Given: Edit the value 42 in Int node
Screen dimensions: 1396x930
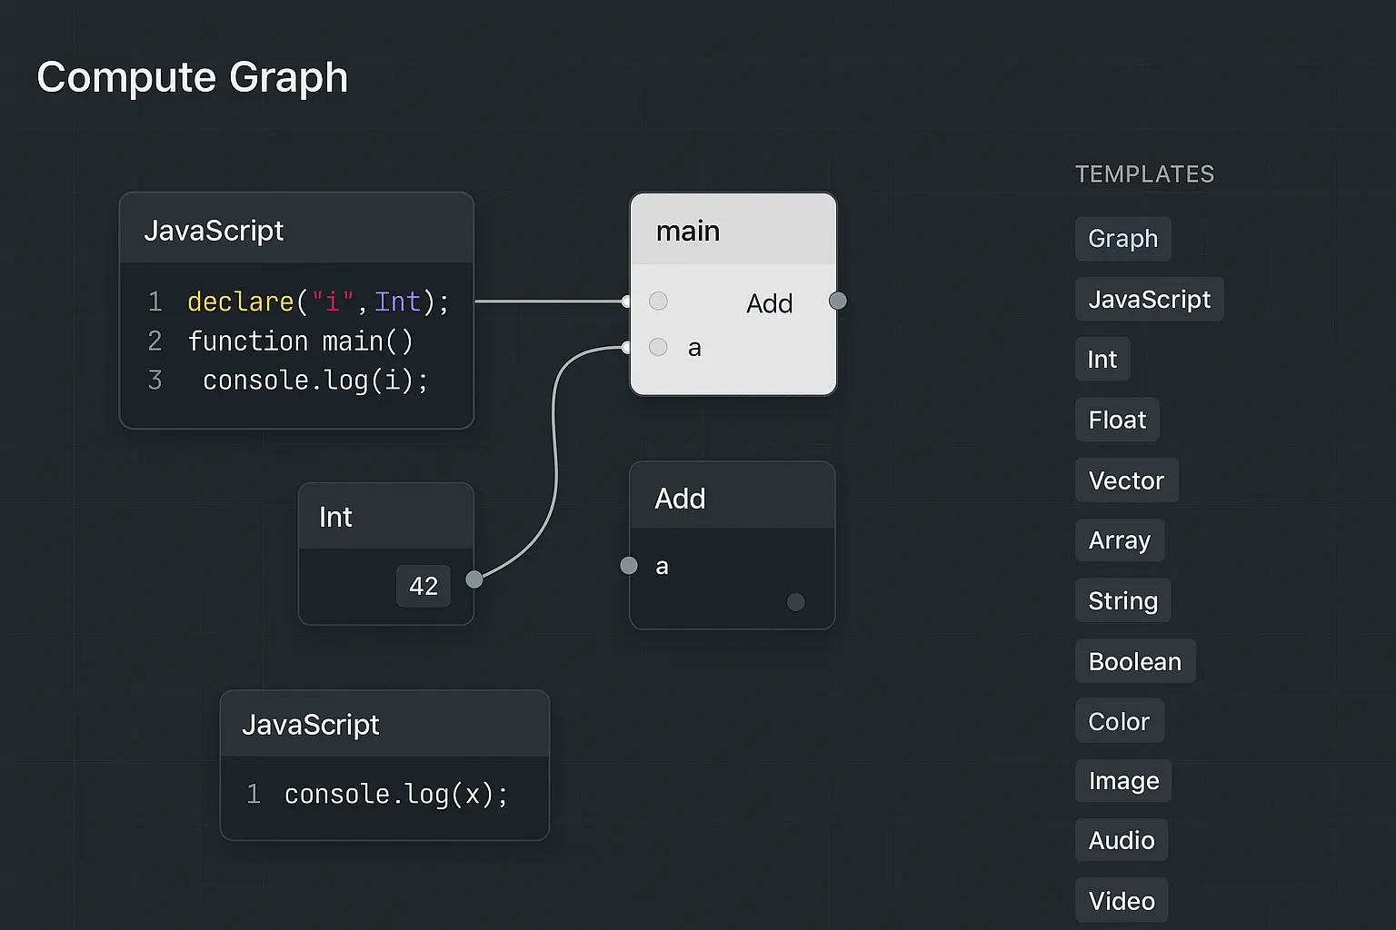Looking at the screenshot, I should (424, 586).
